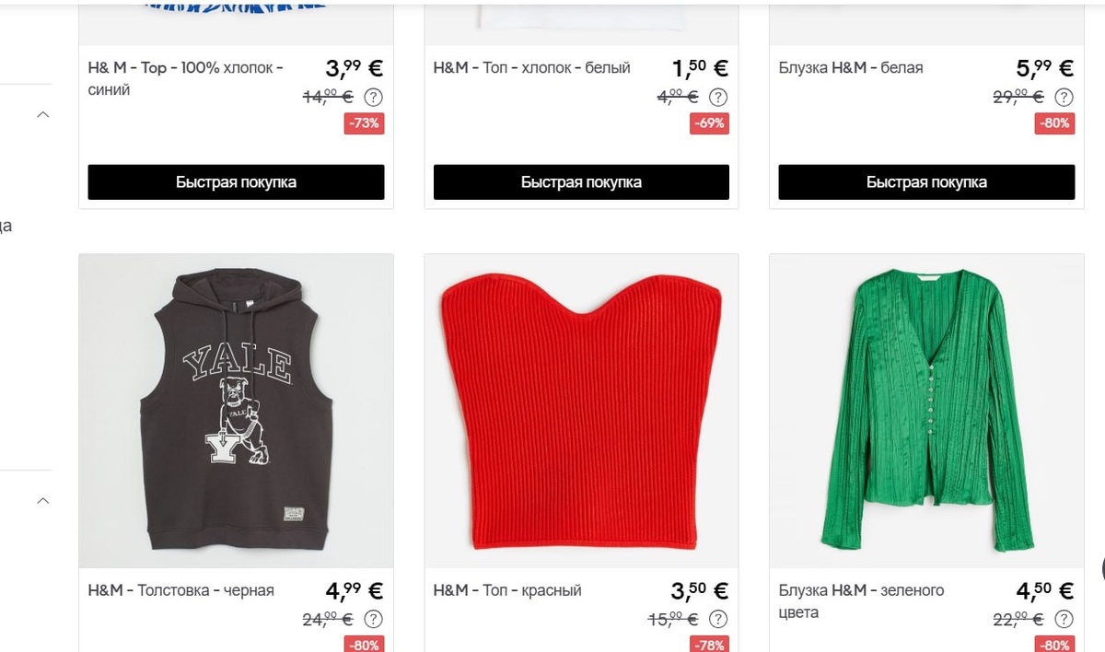The width and height of the screenshot is (1105, 652).
Task: Collapse the upper sidebar filter chevron
Action: pos(42,115)
